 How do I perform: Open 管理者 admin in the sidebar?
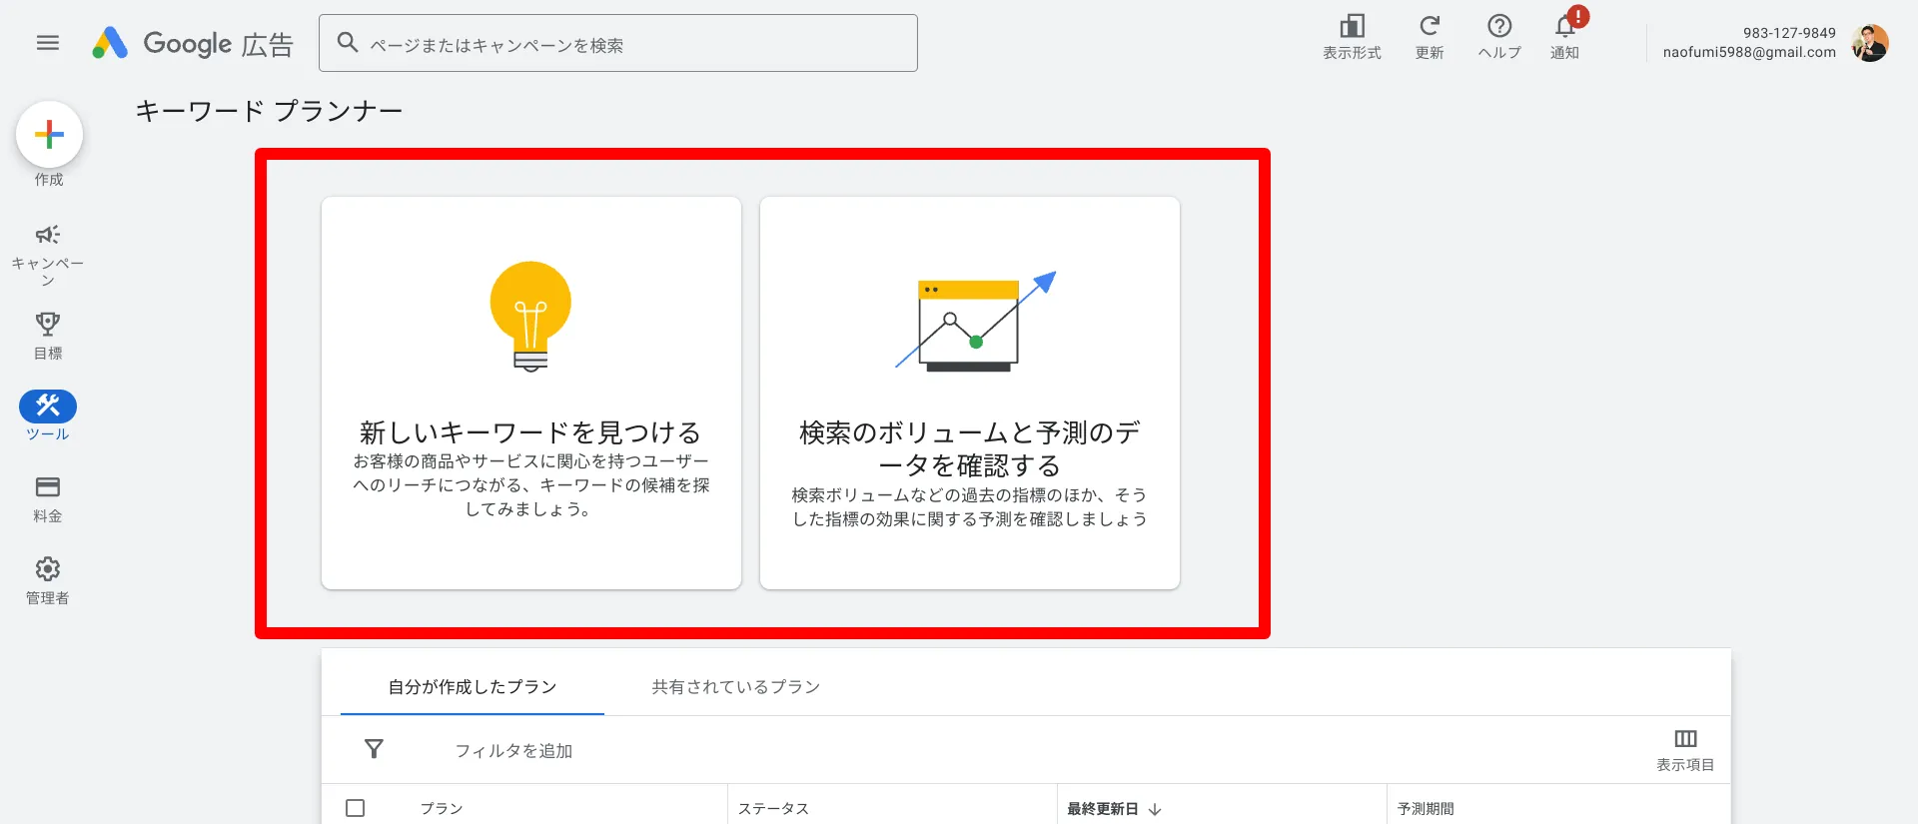pos(47,581)
